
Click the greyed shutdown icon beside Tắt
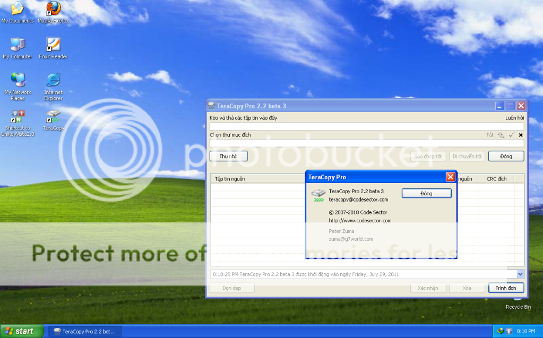coord(501,135)
